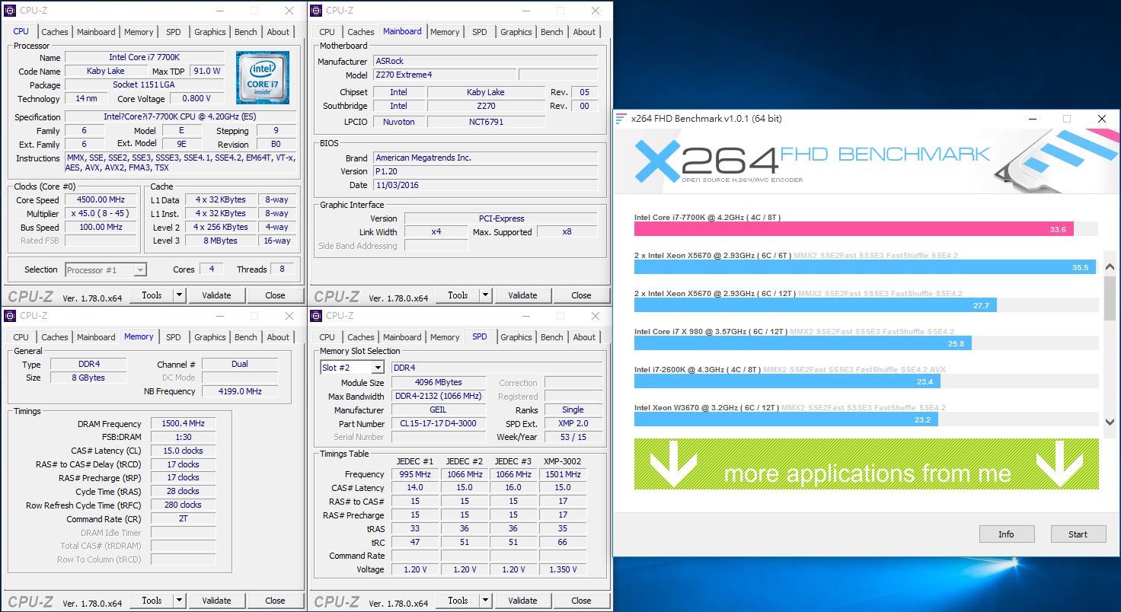Click the Tools button in the CPU window
Image resolution: width=1121 pixels, height=612 pixels.
[152, 295]
